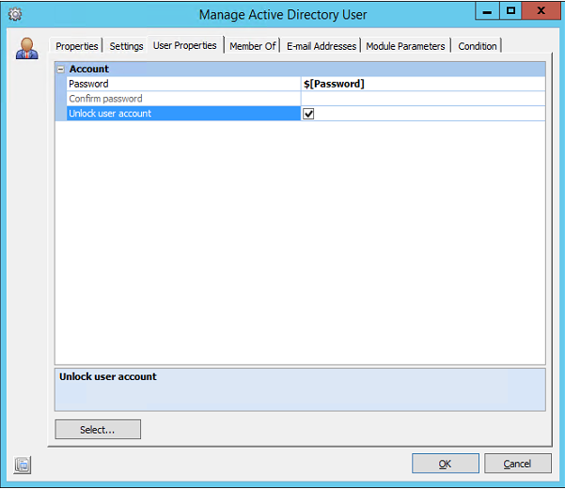The width and height of the screenshot is (565, 489).
Task: Maximize the Manage Active Directory User window
Action: [x=510, y=10]
